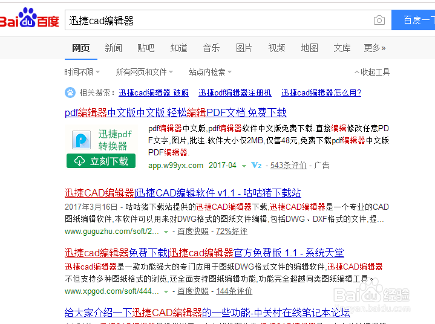Click the paw icon beside 相关搜索
The height and width of the screenshot is (324, 435).
(x=70, y=92)
